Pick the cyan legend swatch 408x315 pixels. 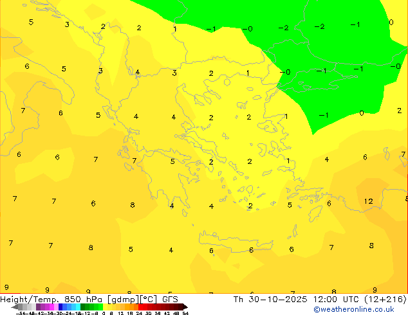(x=78, y=307)
